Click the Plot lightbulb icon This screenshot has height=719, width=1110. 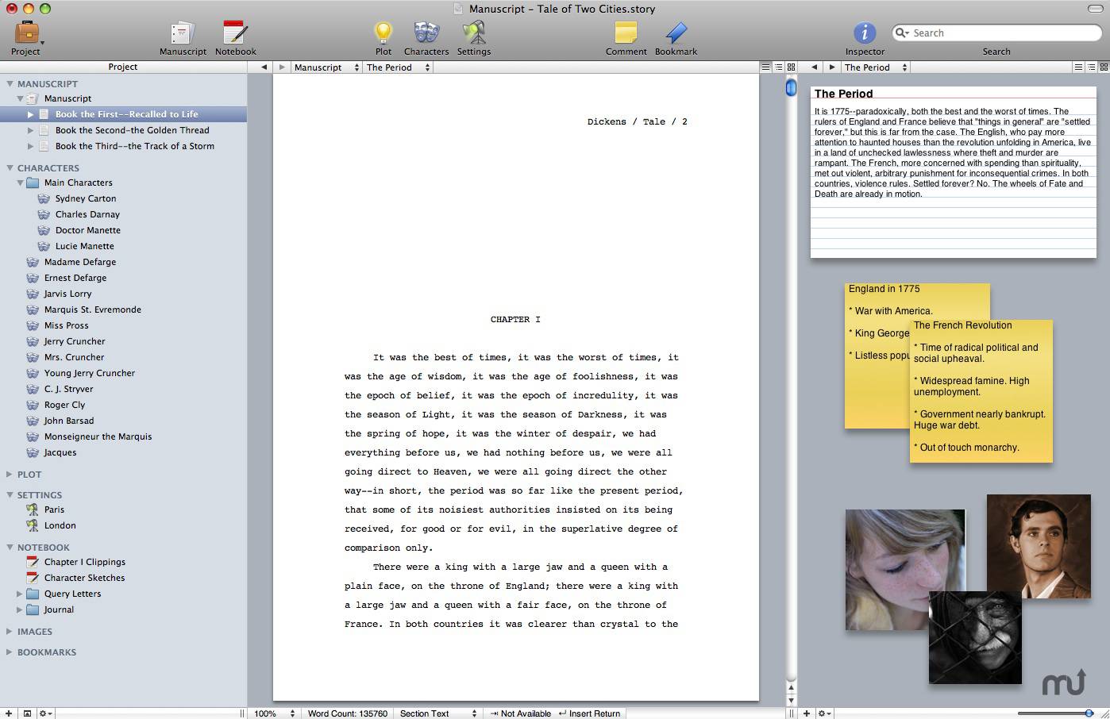point(383,33)
